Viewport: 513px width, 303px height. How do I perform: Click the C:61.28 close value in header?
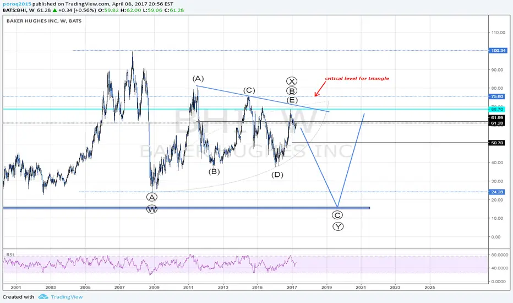(174, 10)
